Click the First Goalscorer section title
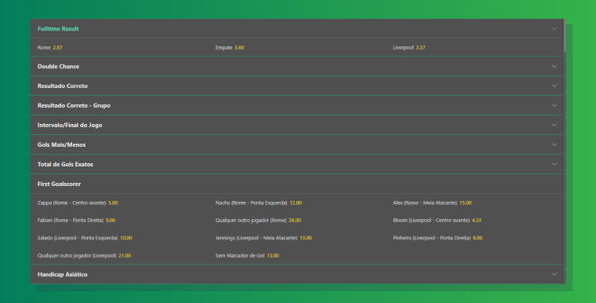Viewport: 596px width, 303px height. click(59, 184)
